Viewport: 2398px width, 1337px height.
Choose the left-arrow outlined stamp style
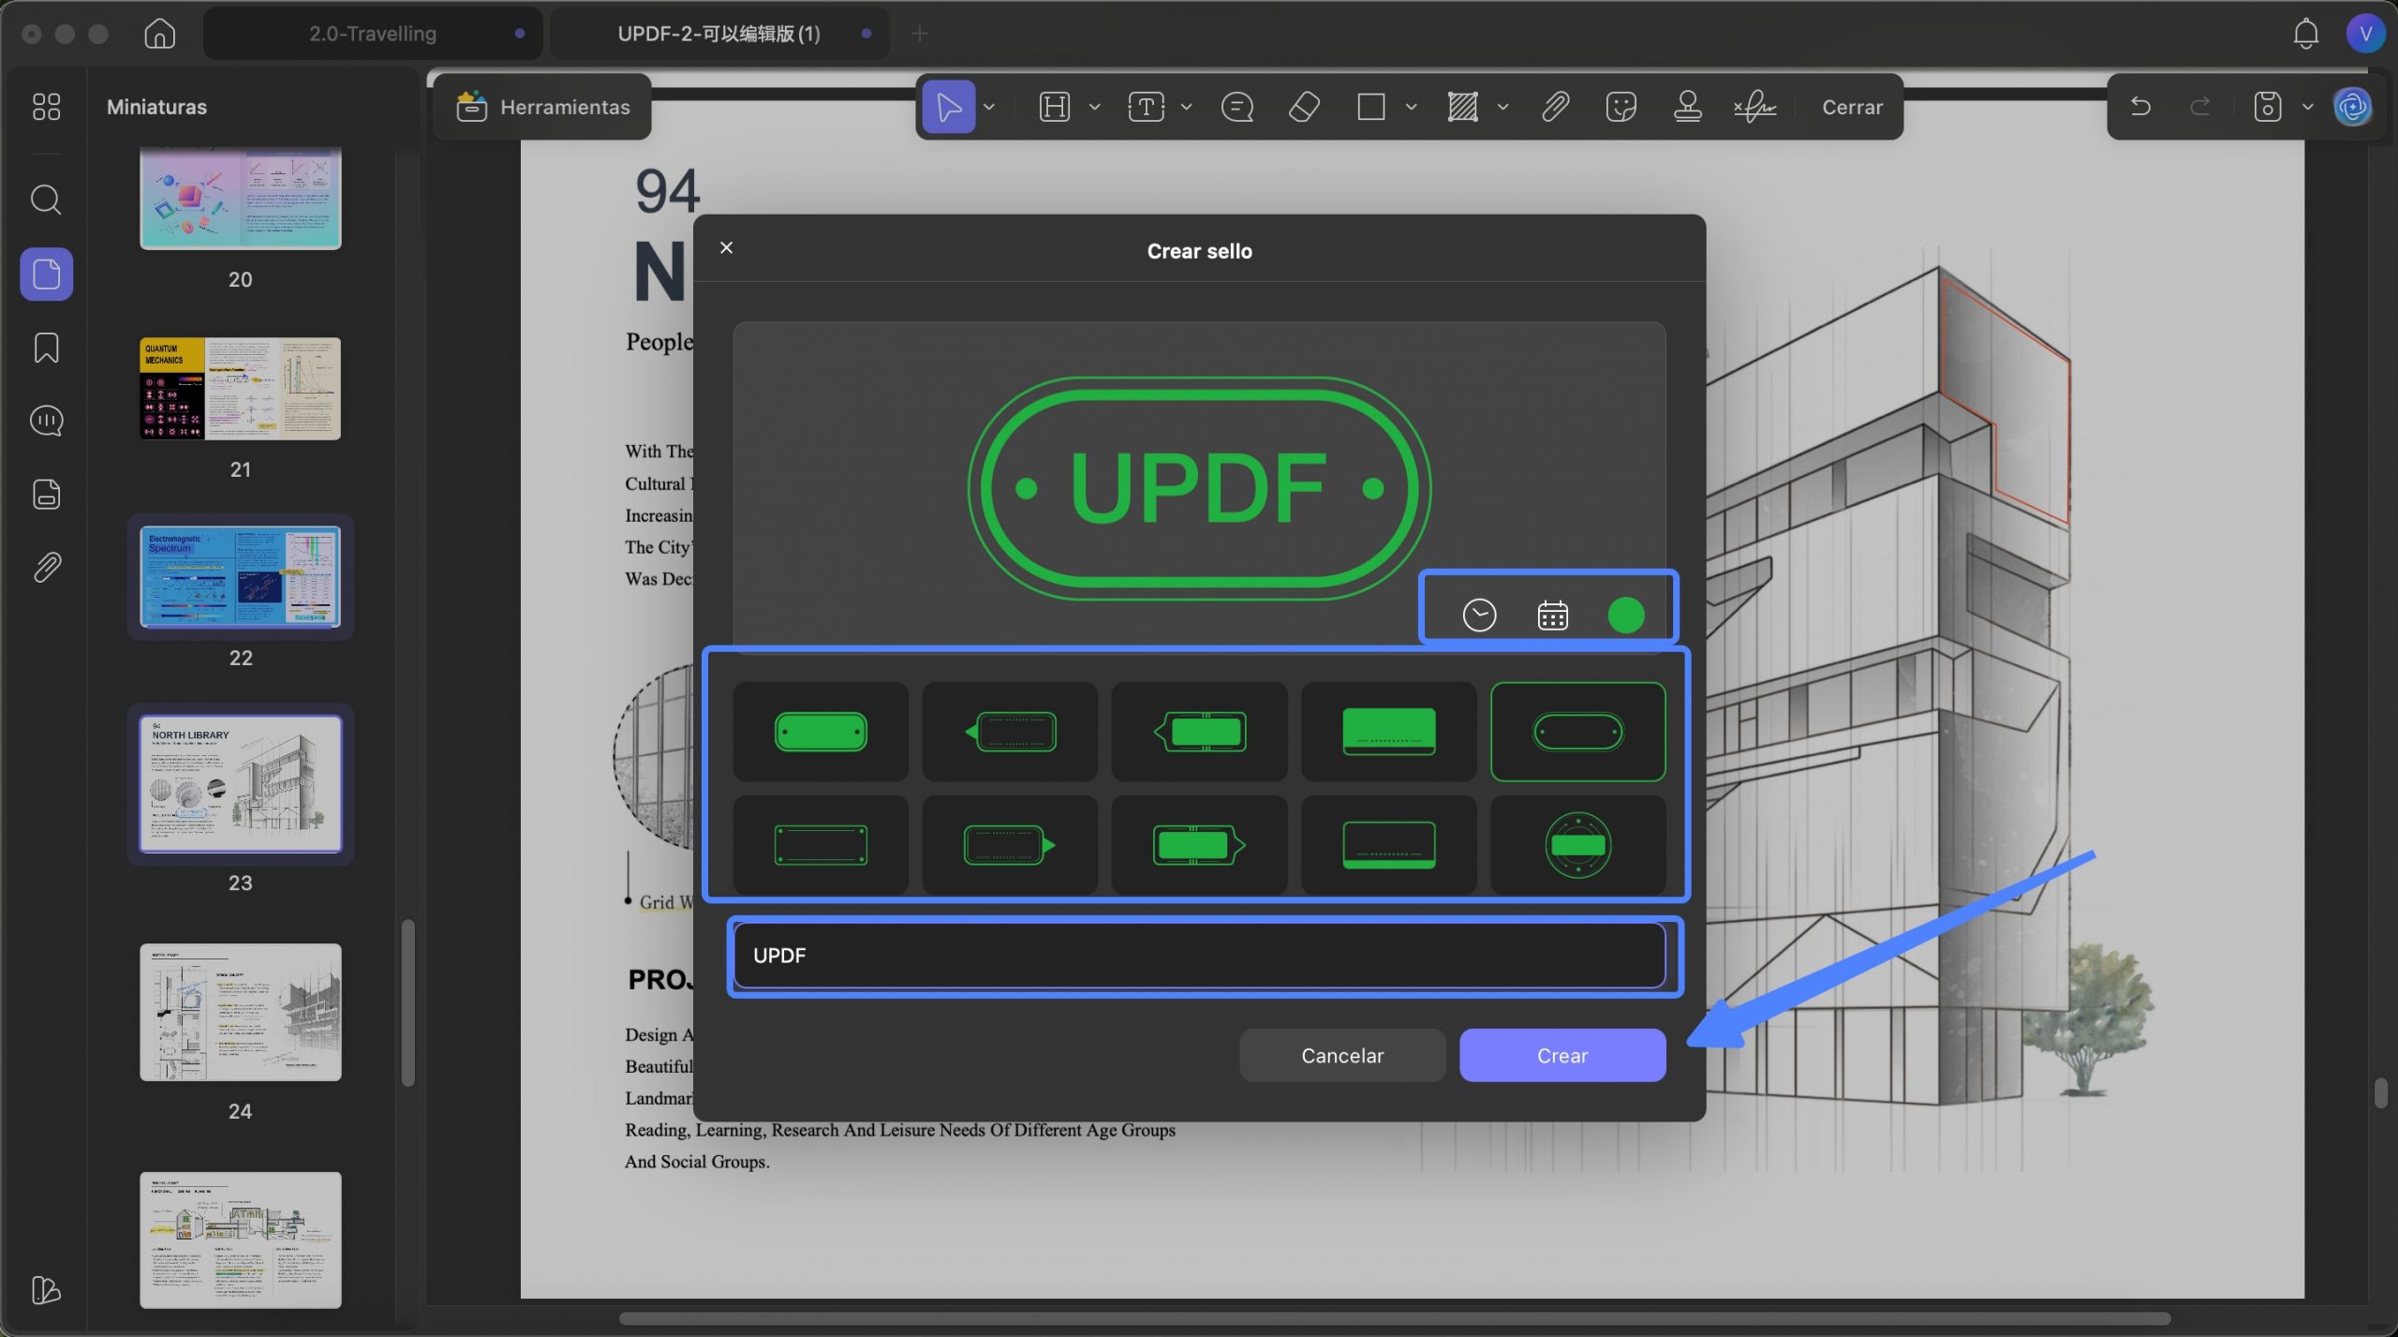(x=1010, y=732)
